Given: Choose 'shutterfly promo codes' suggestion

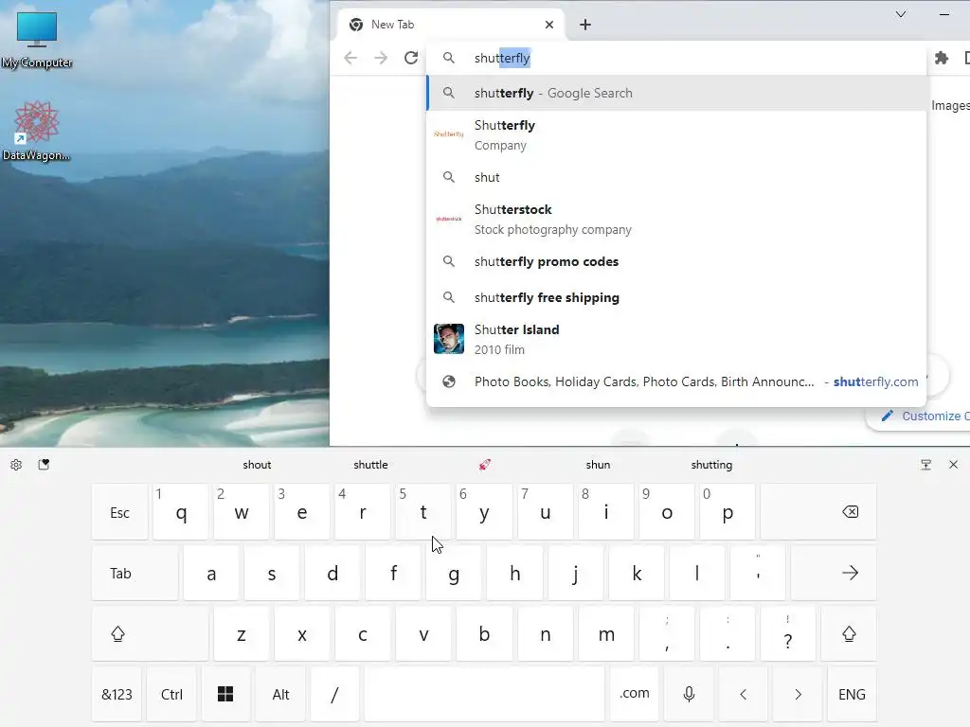Looking at the screenshot, I should tap(676, 261).
